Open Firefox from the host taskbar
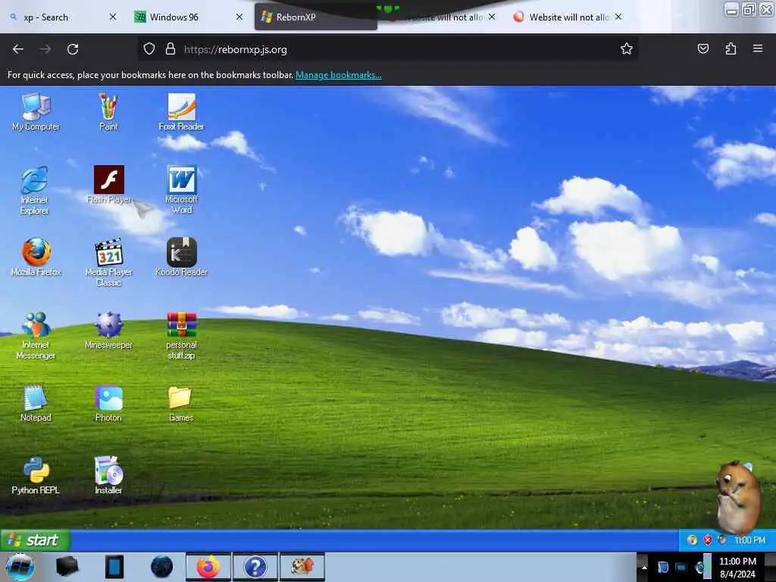776x582 pixels. [208, 567]
